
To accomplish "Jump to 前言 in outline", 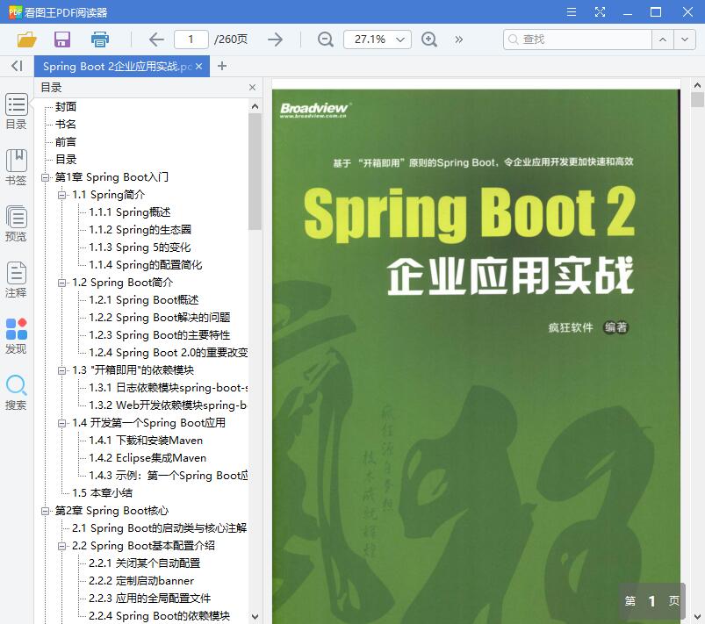I will coord(66,141).
